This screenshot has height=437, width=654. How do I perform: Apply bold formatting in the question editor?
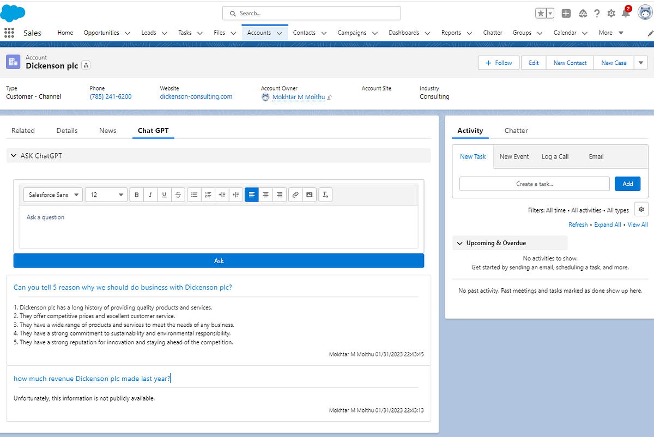pyautogui.click(x=136, y=195)
